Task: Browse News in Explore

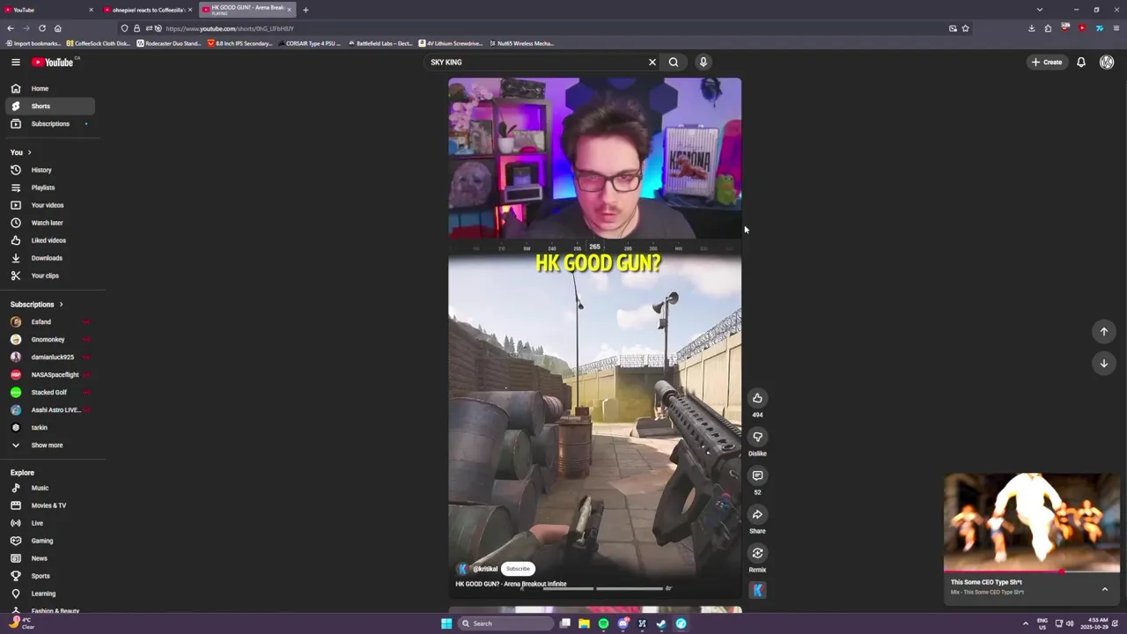Action: [x=49, y=558]
